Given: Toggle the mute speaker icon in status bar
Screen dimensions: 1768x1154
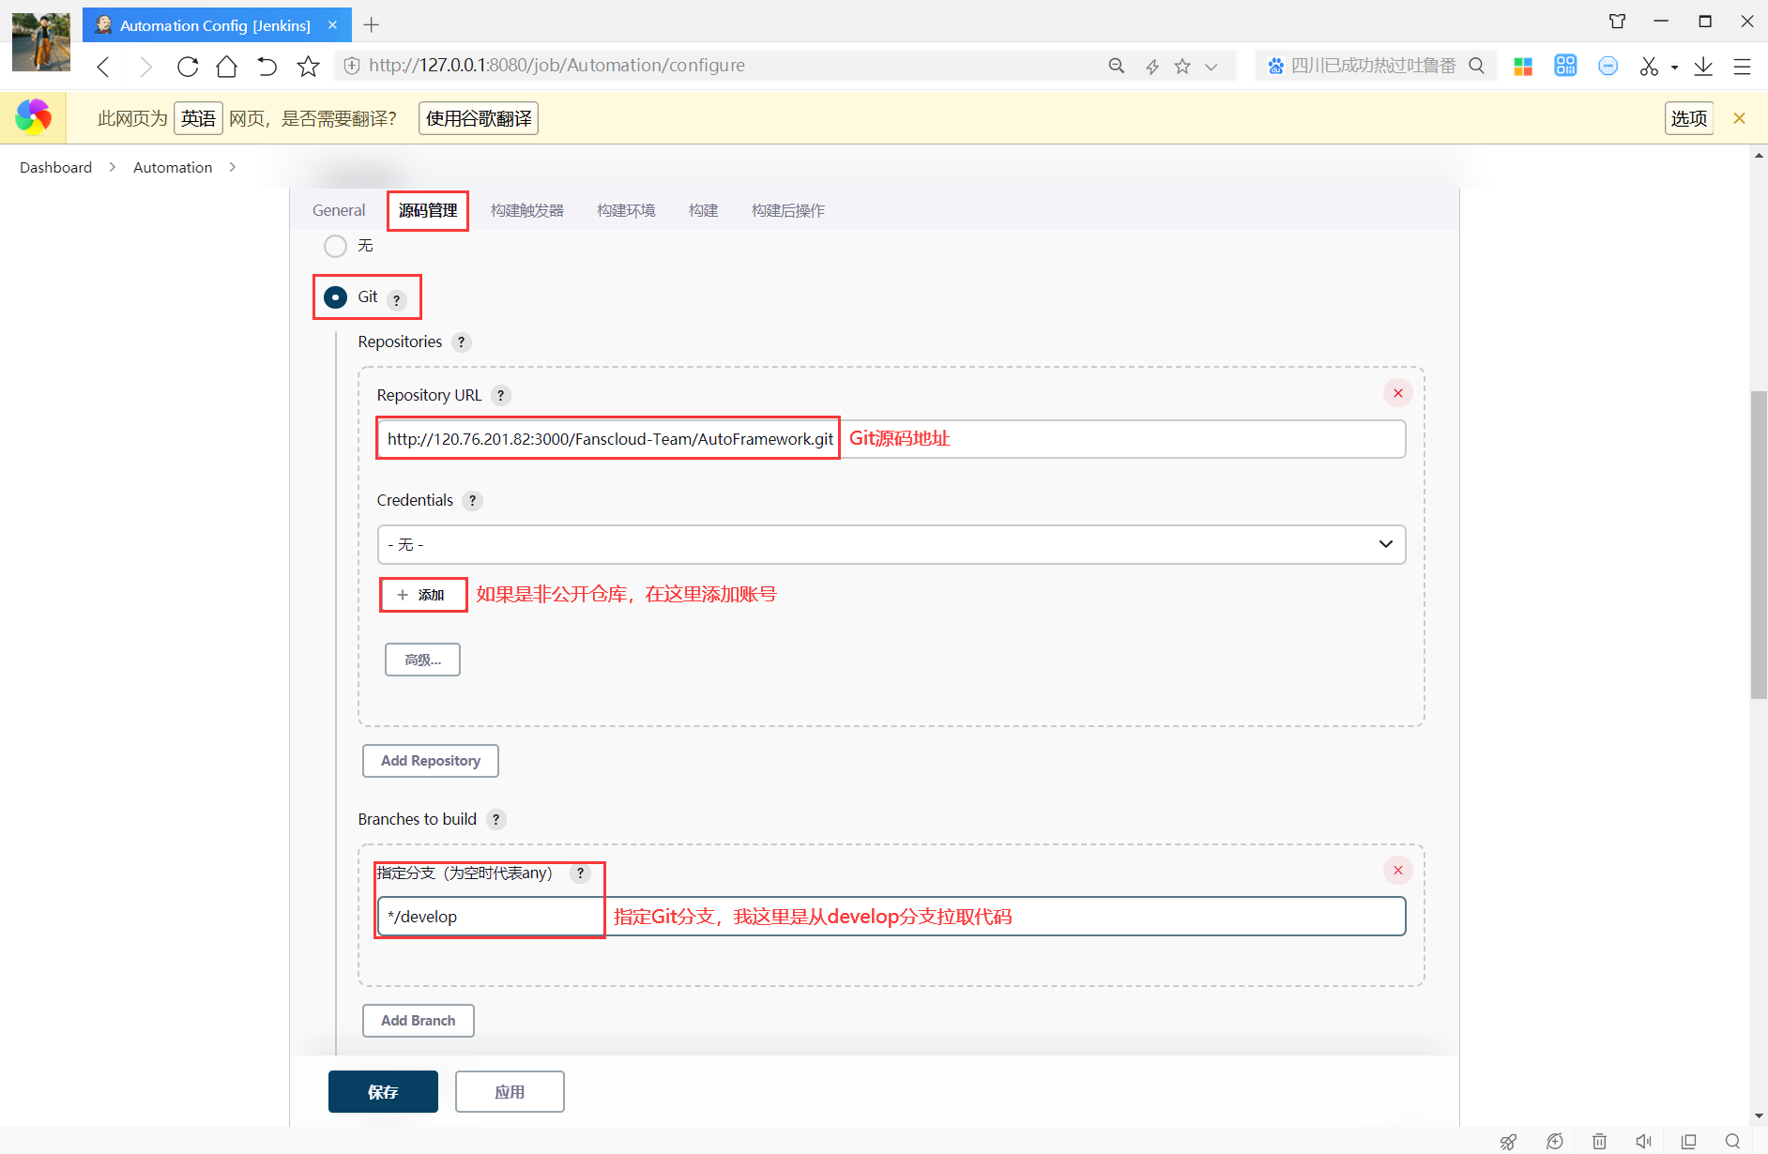Looking at the screenshot, I should (1643, 1142).
